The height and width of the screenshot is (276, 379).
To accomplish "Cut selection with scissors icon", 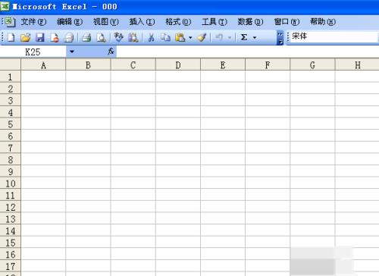I will tap(151, 38).
